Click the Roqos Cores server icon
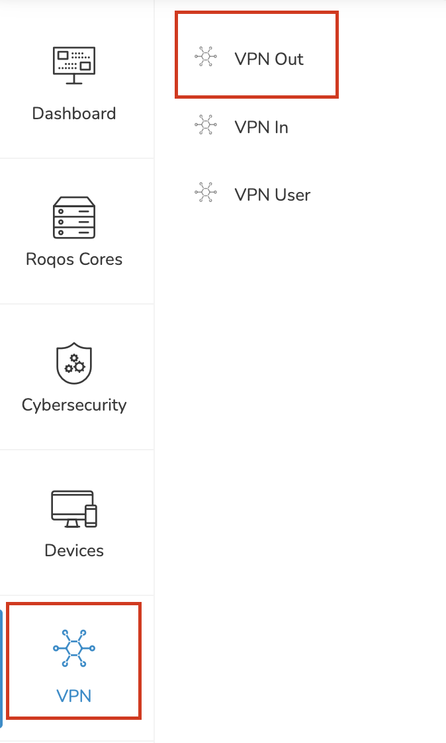Viewport: 446px width, 743px height. pyautogui.click(x=74, y=217)
